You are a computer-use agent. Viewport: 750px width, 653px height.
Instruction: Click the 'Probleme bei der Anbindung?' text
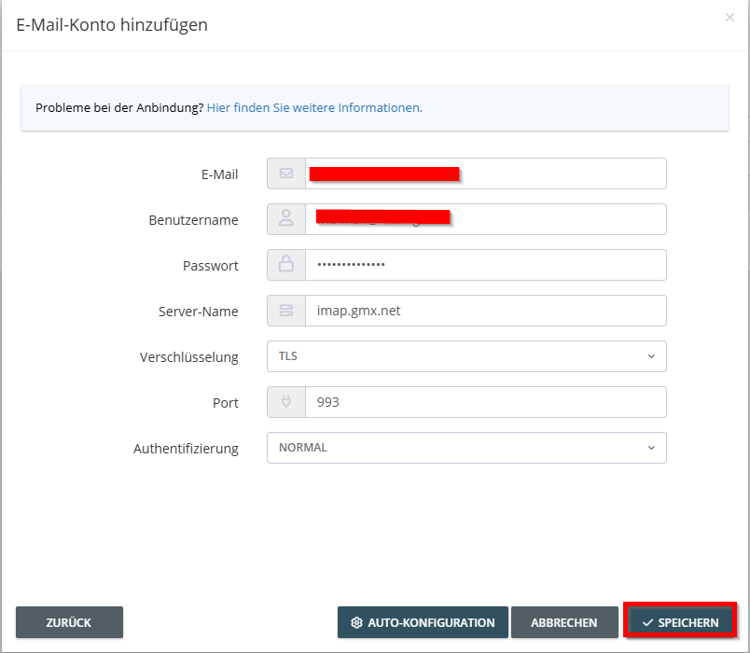coord(119,107)
